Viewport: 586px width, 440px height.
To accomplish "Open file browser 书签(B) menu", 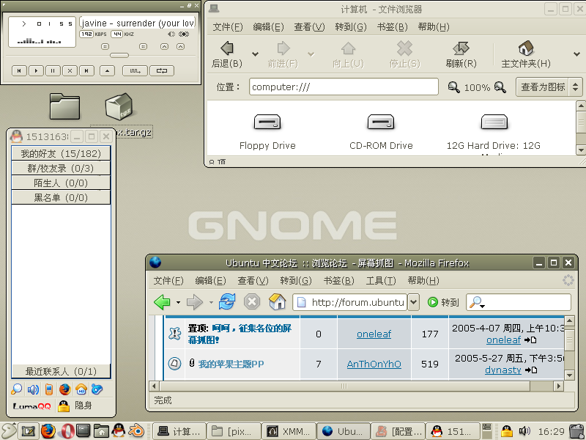I will coord(392,27).
